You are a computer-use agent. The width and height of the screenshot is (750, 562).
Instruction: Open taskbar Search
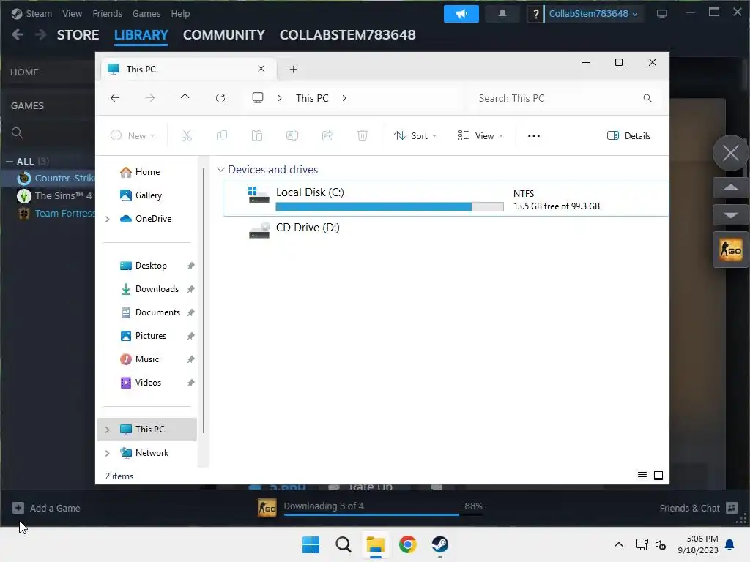tap(344, 544)
